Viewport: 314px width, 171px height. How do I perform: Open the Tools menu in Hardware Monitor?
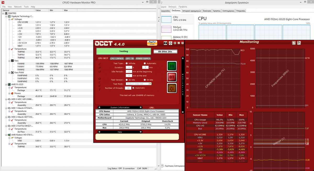pos(26,7)
